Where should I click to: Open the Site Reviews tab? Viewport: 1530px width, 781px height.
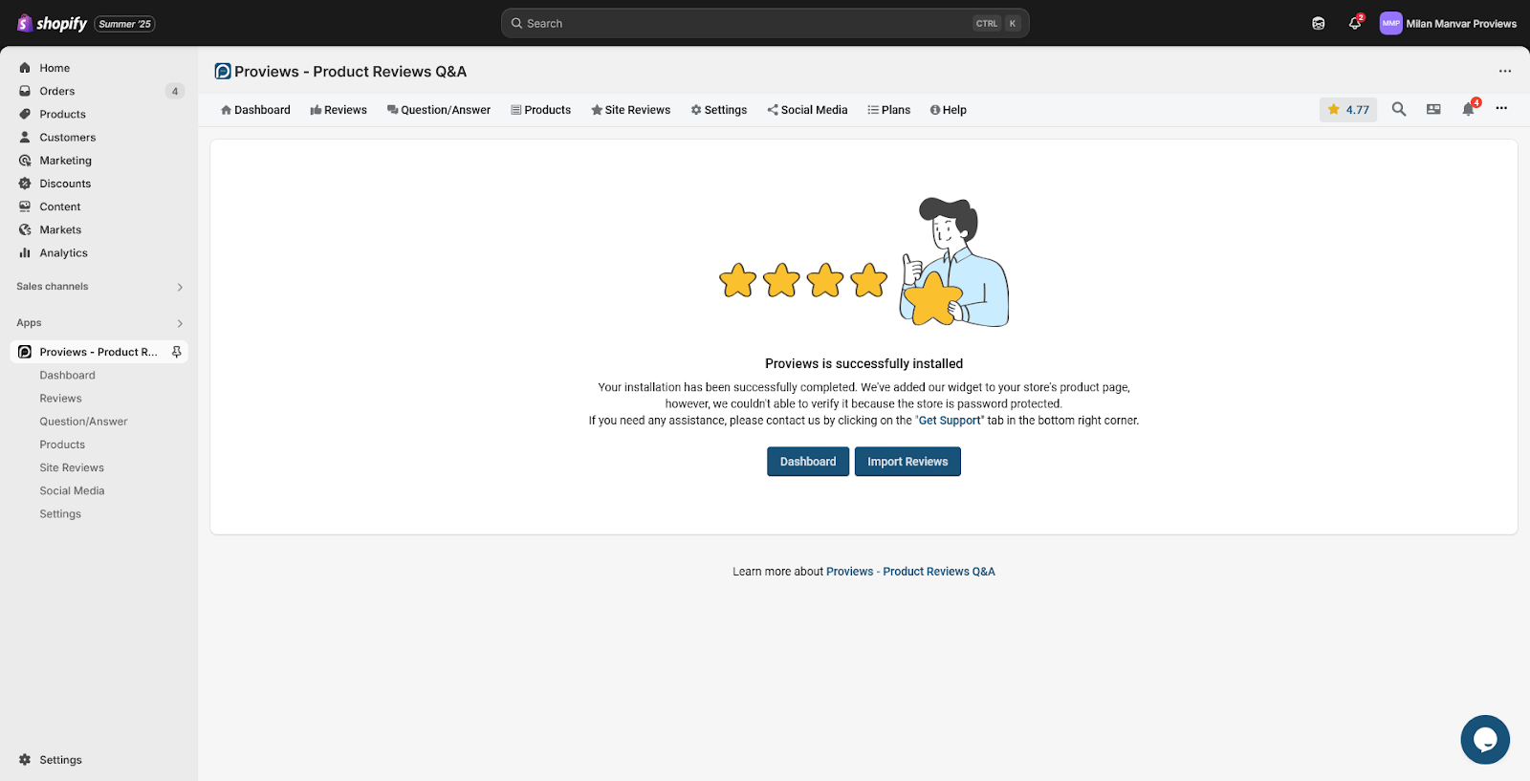click(631, 110)
